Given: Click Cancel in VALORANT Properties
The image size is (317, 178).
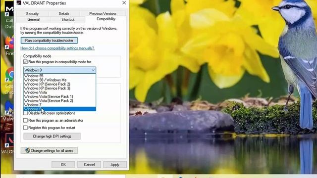Looking at the screenshot, I should [89, 165].
